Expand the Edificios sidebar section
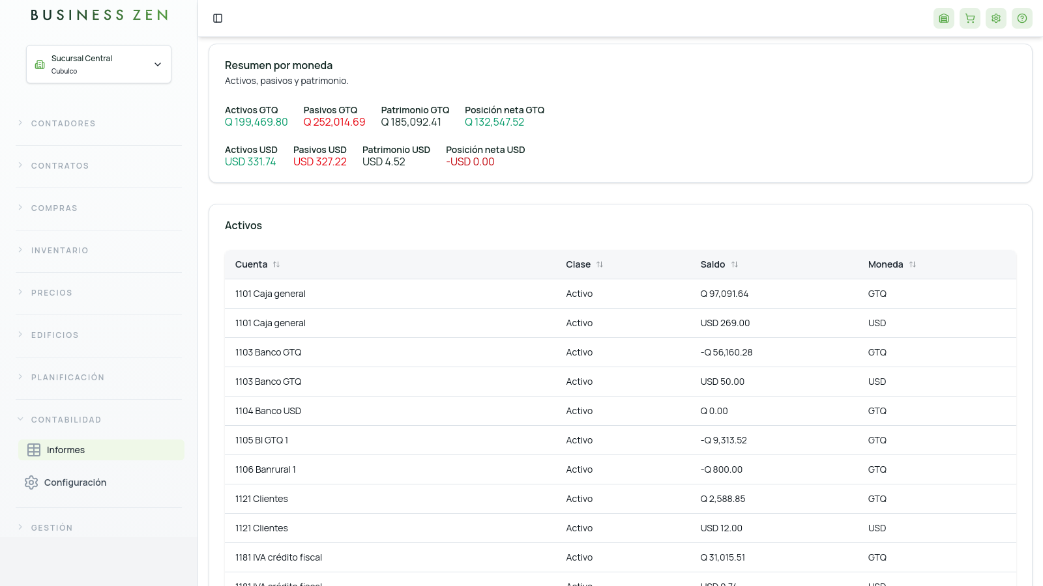Screen dimensions: 1043x586 [98, 335]
